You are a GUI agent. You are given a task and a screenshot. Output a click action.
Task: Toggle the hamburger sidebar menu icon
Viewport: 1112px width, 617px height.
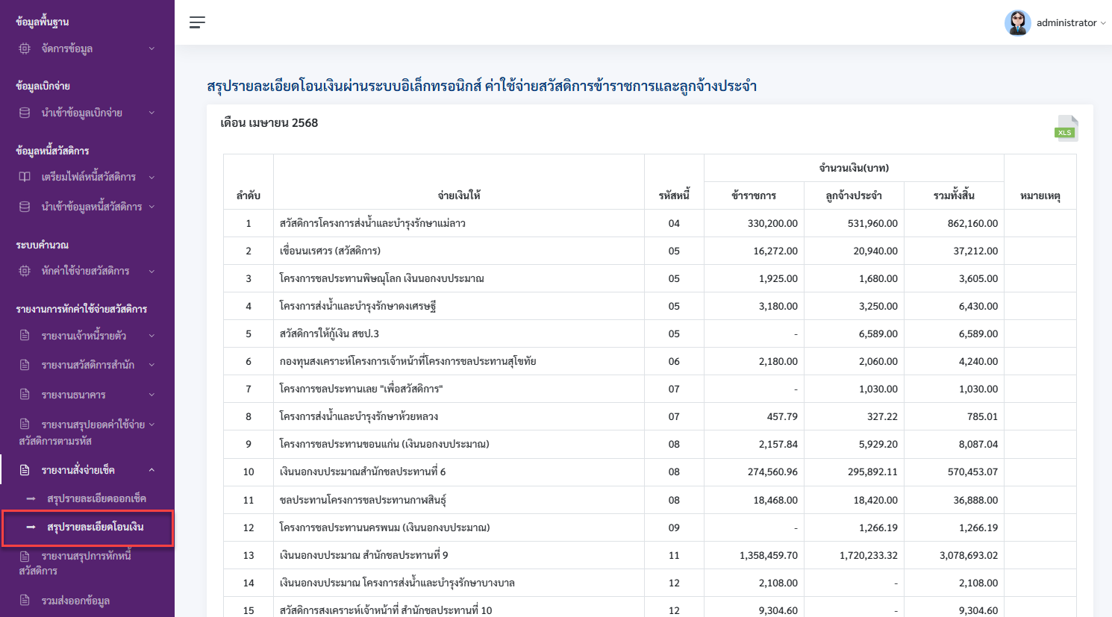click(197, 22)
